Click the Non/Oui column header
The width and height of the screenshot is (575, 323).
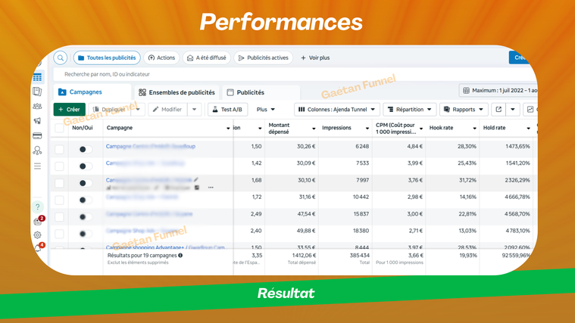(x=82, y=128)
